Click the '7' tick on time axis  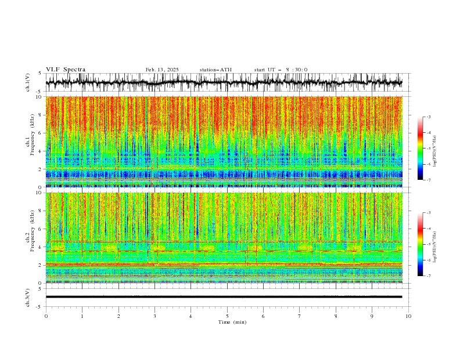[300, 316]
